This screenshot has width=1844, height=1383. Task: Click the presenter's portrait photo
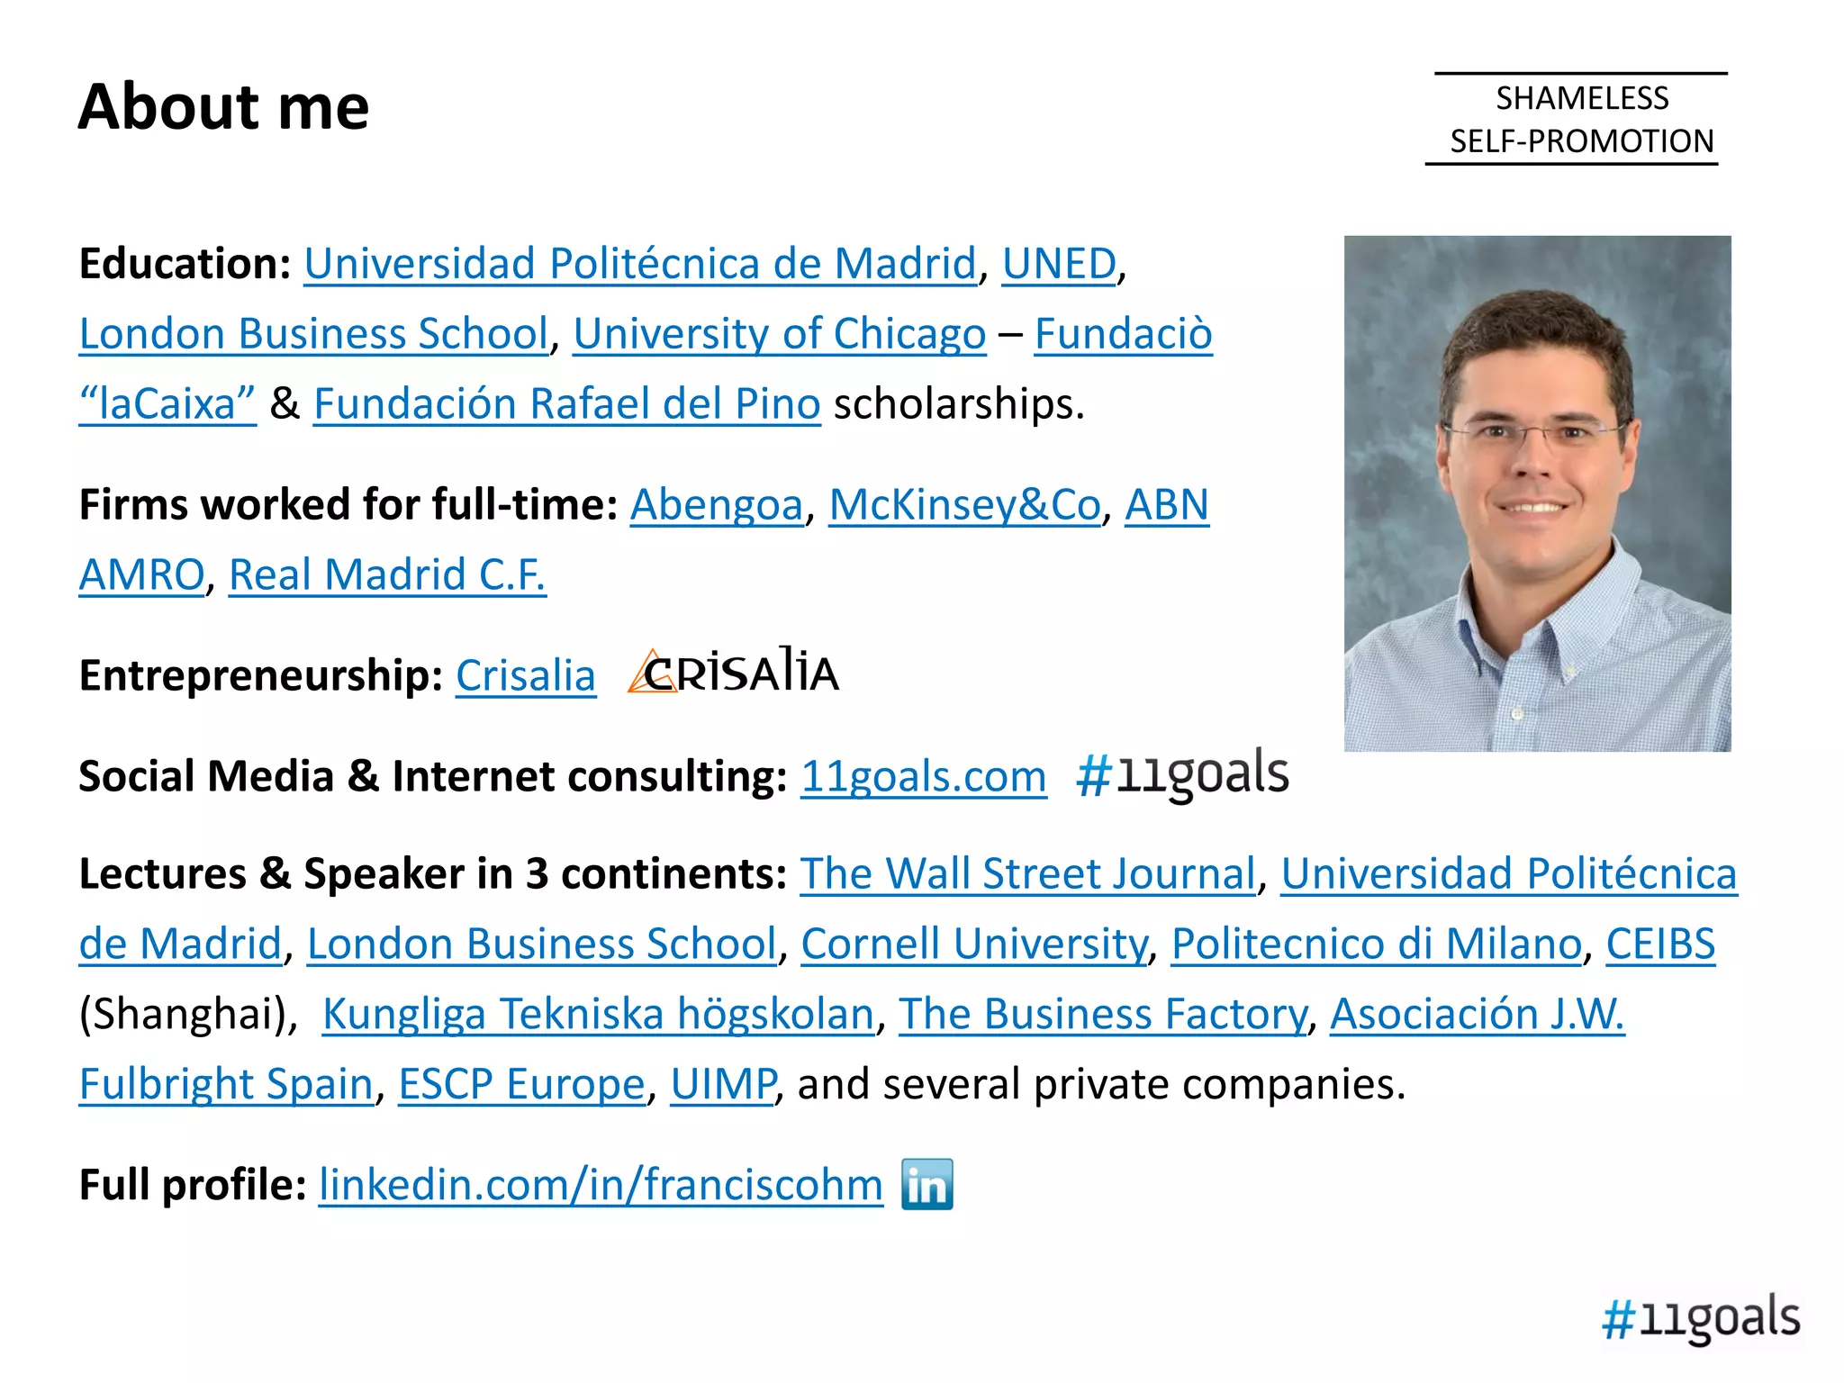pyautogui.click(x=1537, y=493)
